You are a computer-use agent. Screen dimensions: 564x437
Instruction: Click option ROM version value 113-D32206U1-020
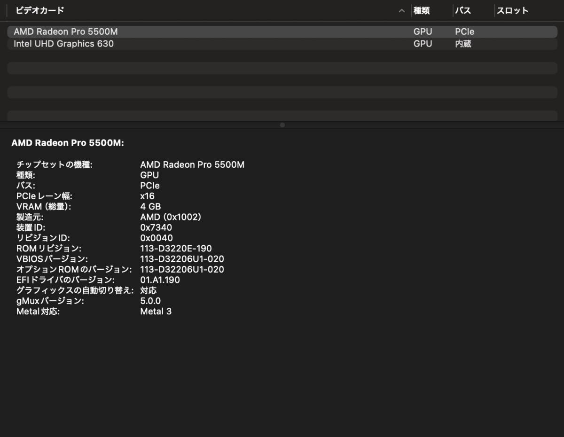(x=182, y=269)
